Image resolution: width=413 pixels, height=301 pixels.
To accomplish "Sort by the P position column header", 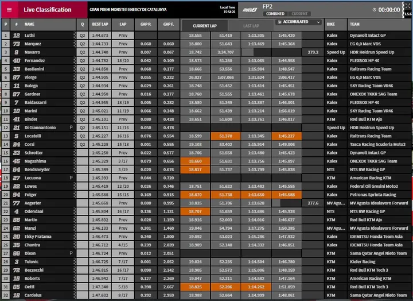I will click(x=6, y=24).
